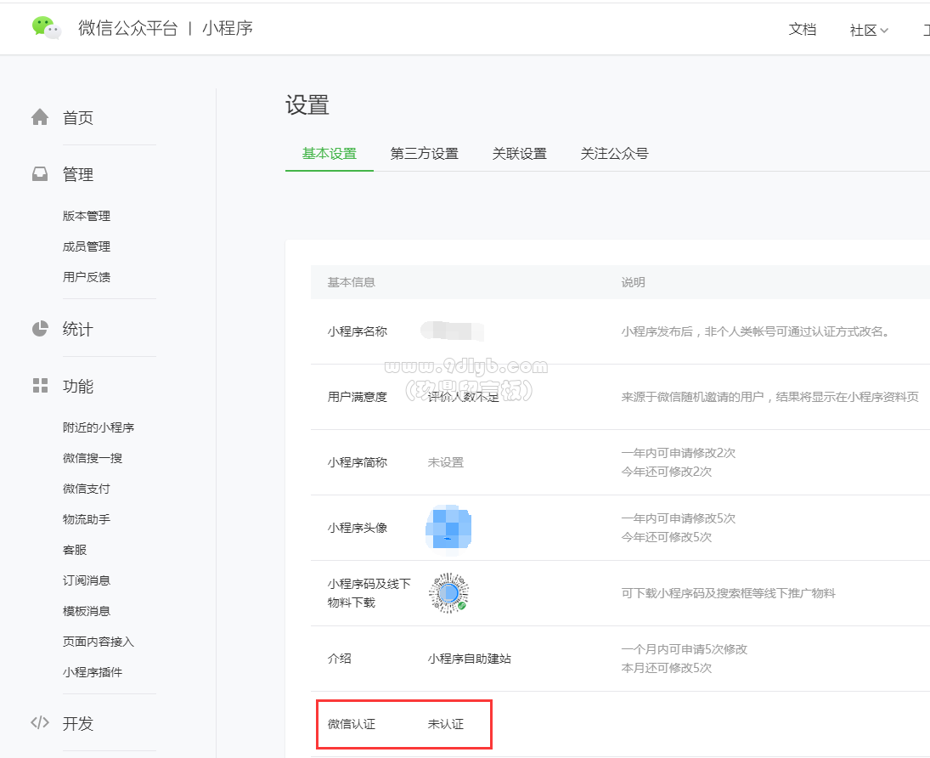Open 微信支付 in the sidebar
This screenshot has width=930, height=758.
(x=87, y=489)
